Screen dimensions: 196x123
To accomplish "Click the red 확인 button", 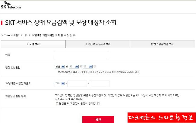I will (98, 119).
